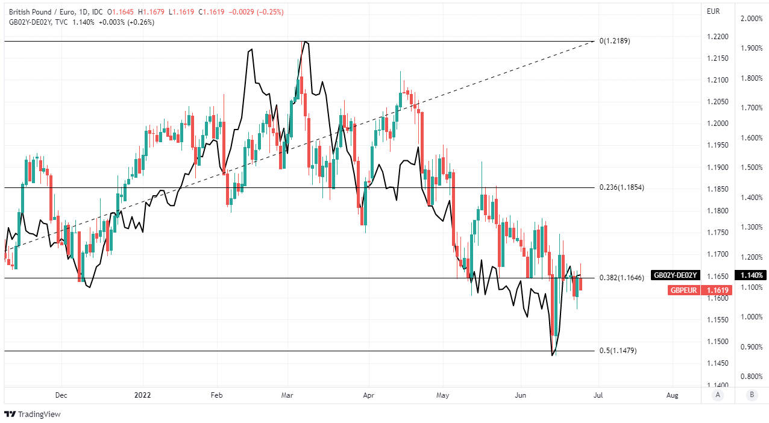The image size is (769, 423).
Task: Click the 1.1619 current price tag
Action: pos(718,290)
